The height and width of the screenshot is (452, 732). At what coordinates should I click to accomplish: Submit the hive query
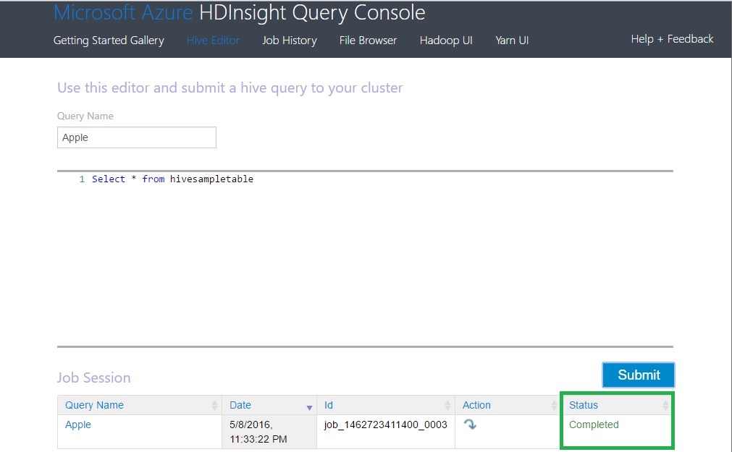click(x=638, y=375)
